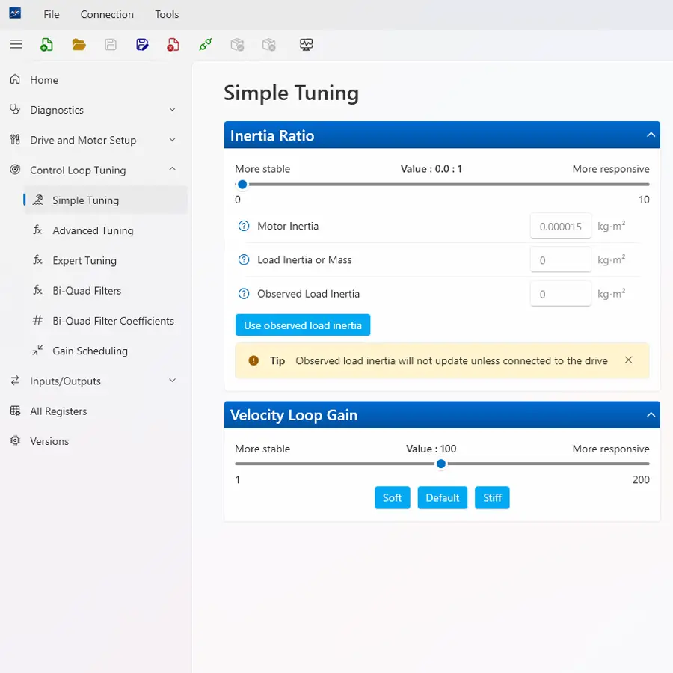Open a file with the folder icon
The width and height of the screenshot is (673, 673).
point(79,45)
